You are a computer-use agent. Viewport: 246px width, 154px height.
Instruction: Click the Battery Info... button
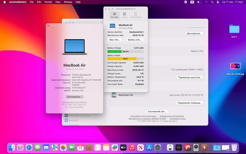[135, 40]
